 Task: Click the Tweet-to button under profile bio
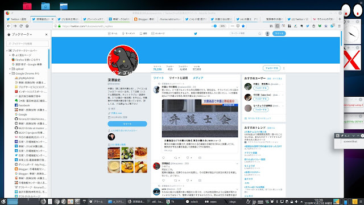pos(127,124)
